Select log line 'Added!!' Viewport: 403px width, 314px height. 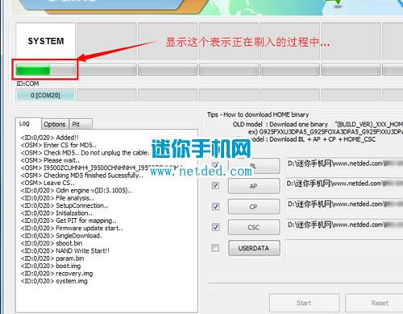click(50, 138)
